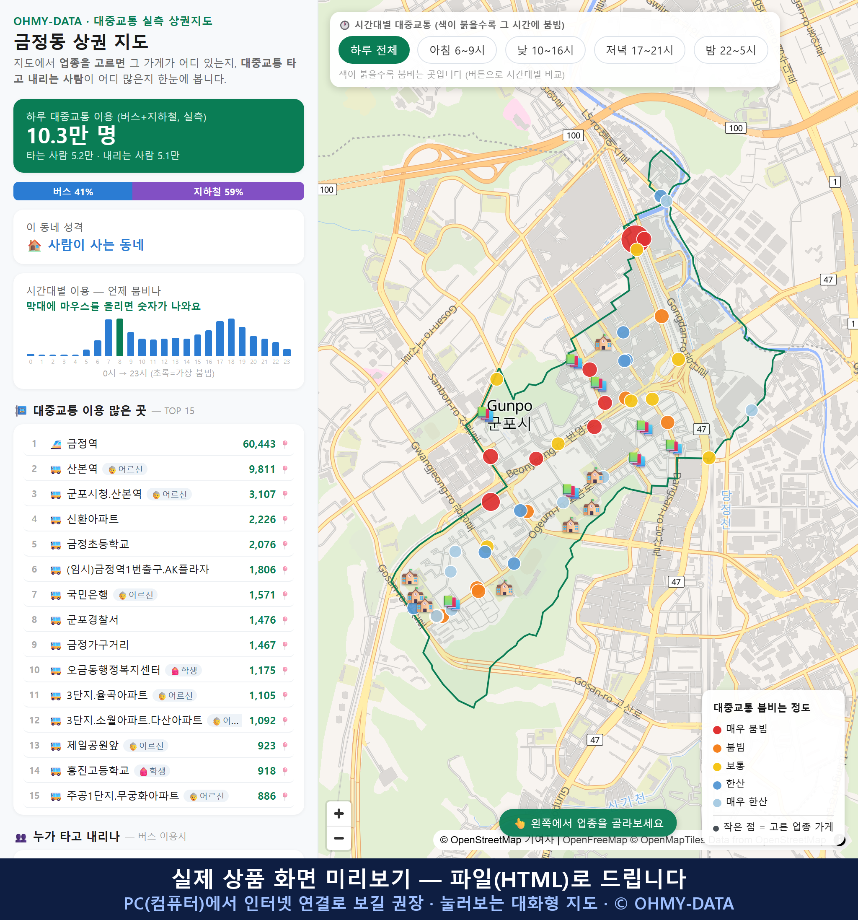Locate 산본역 with its pin icon
Screen dimensions: 858x920
285,469
